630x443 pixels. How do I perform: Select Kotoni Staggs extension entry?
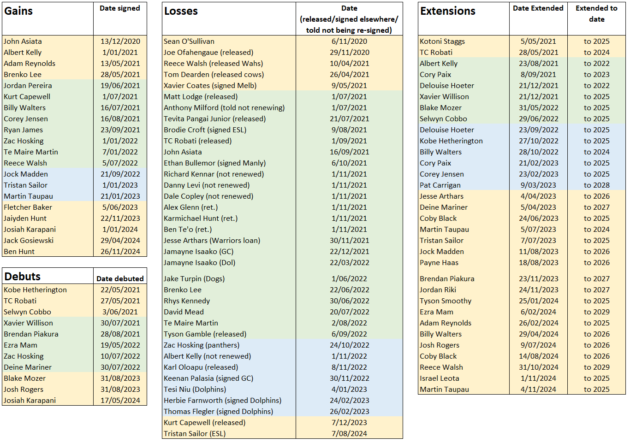click(464, 41)
